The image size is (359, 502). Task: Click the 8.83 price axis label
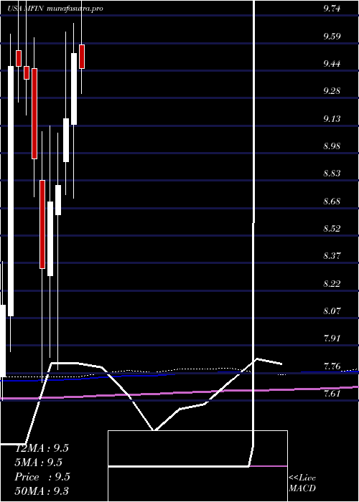332,174
